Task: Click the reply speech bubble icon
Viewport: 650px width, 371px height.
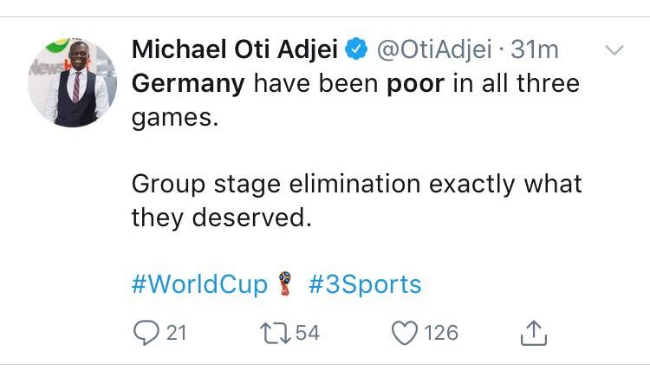Action: 145,333
